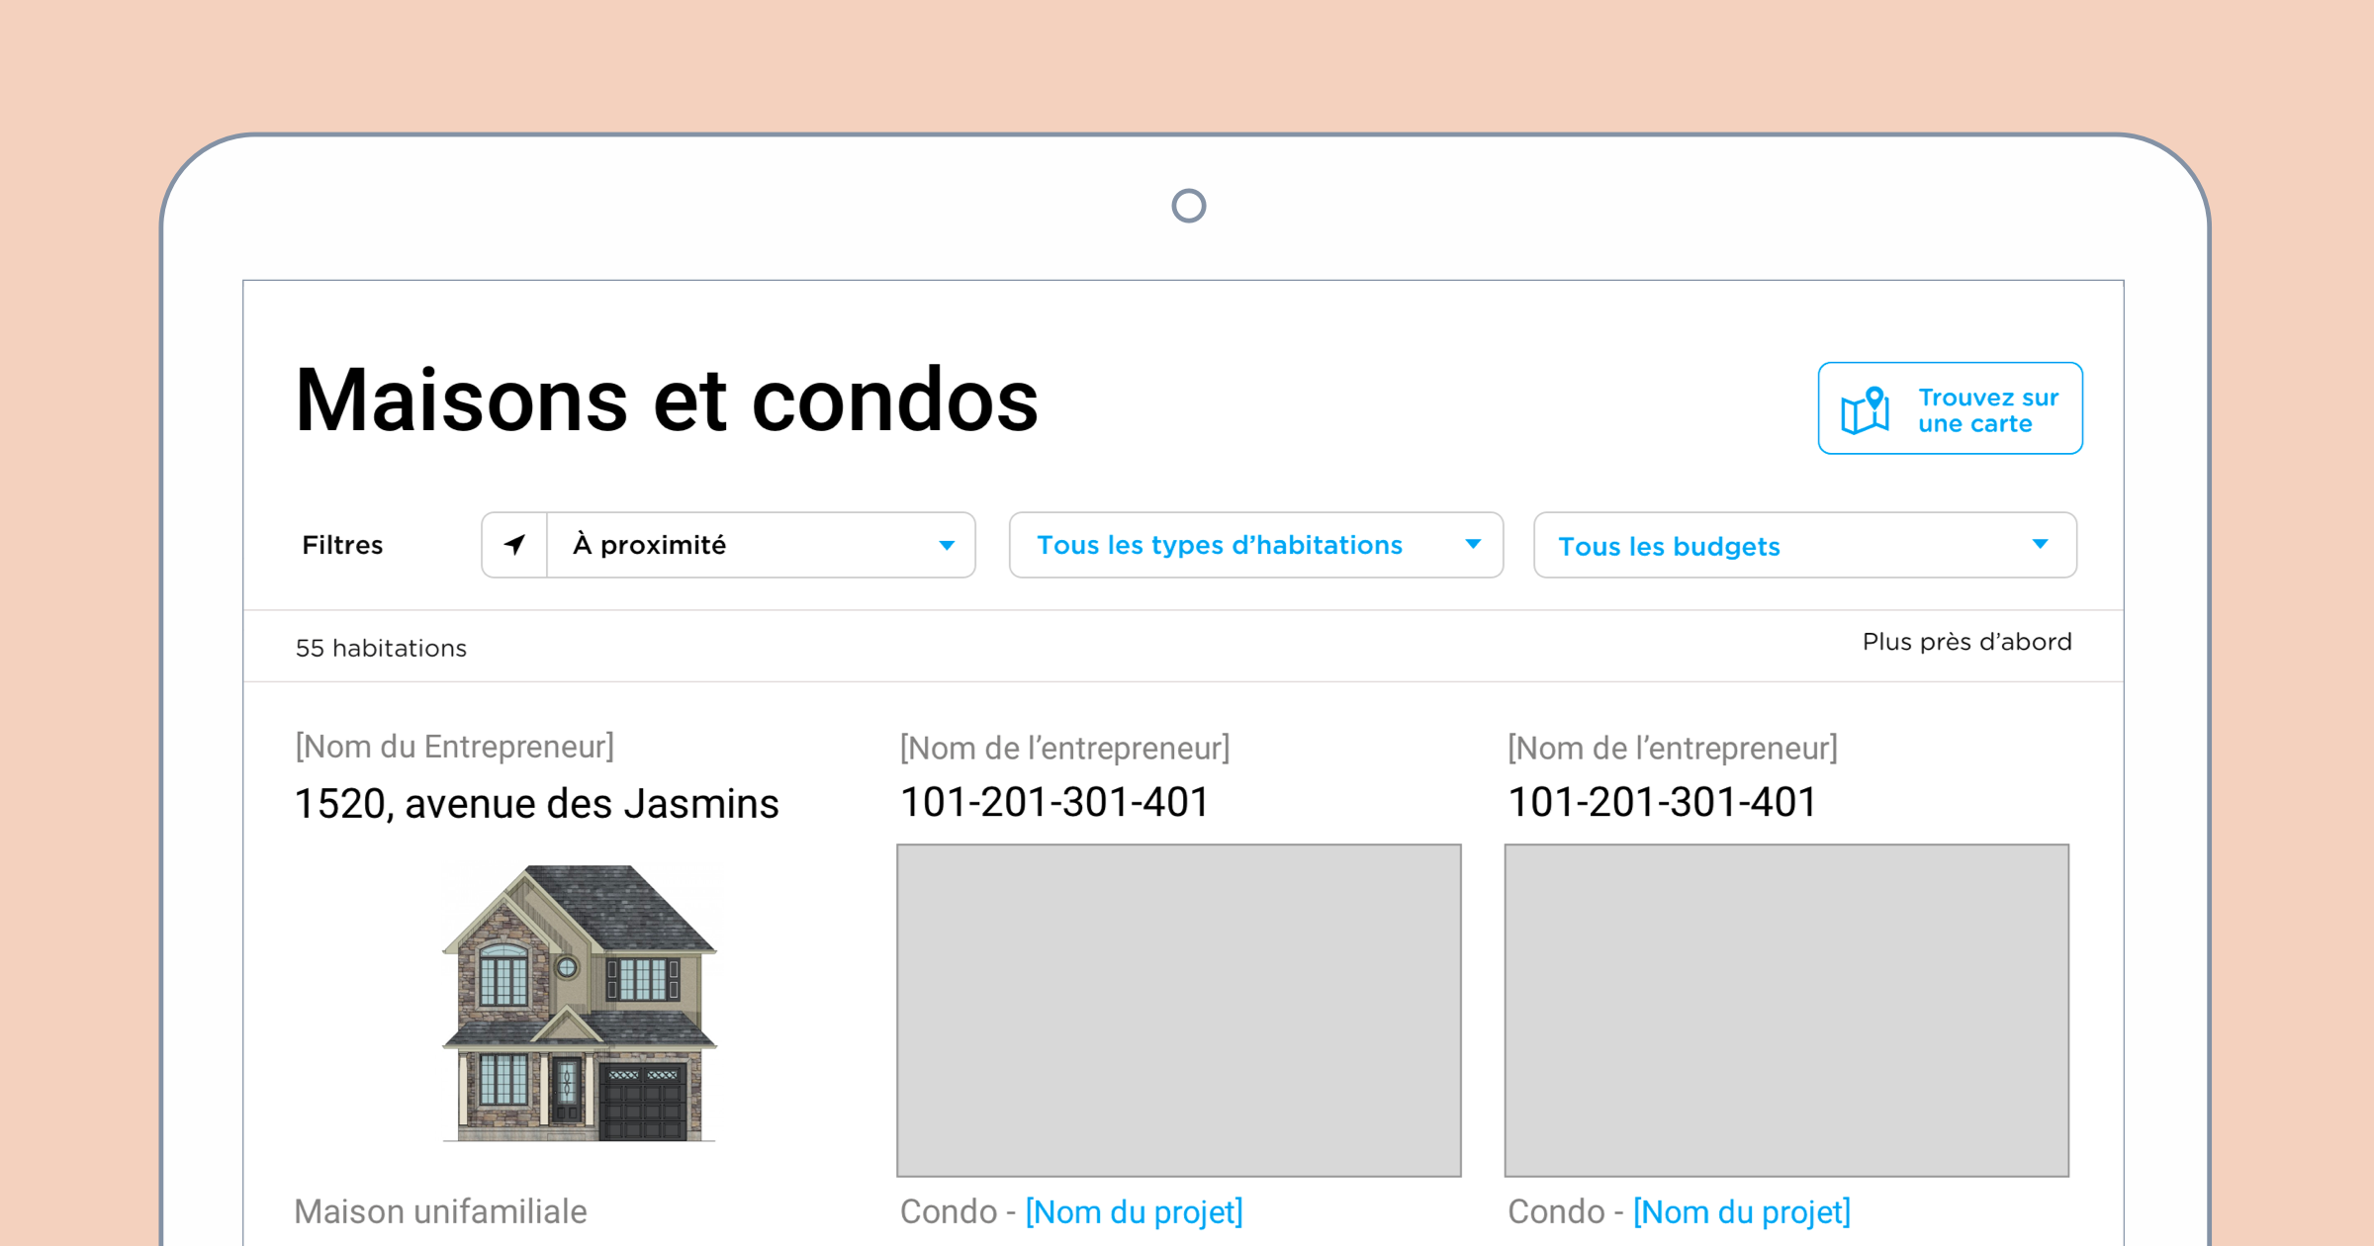The image size is (2374, 1246).
Task: Click the 55 habitations count text
Action: pos(381,648)
